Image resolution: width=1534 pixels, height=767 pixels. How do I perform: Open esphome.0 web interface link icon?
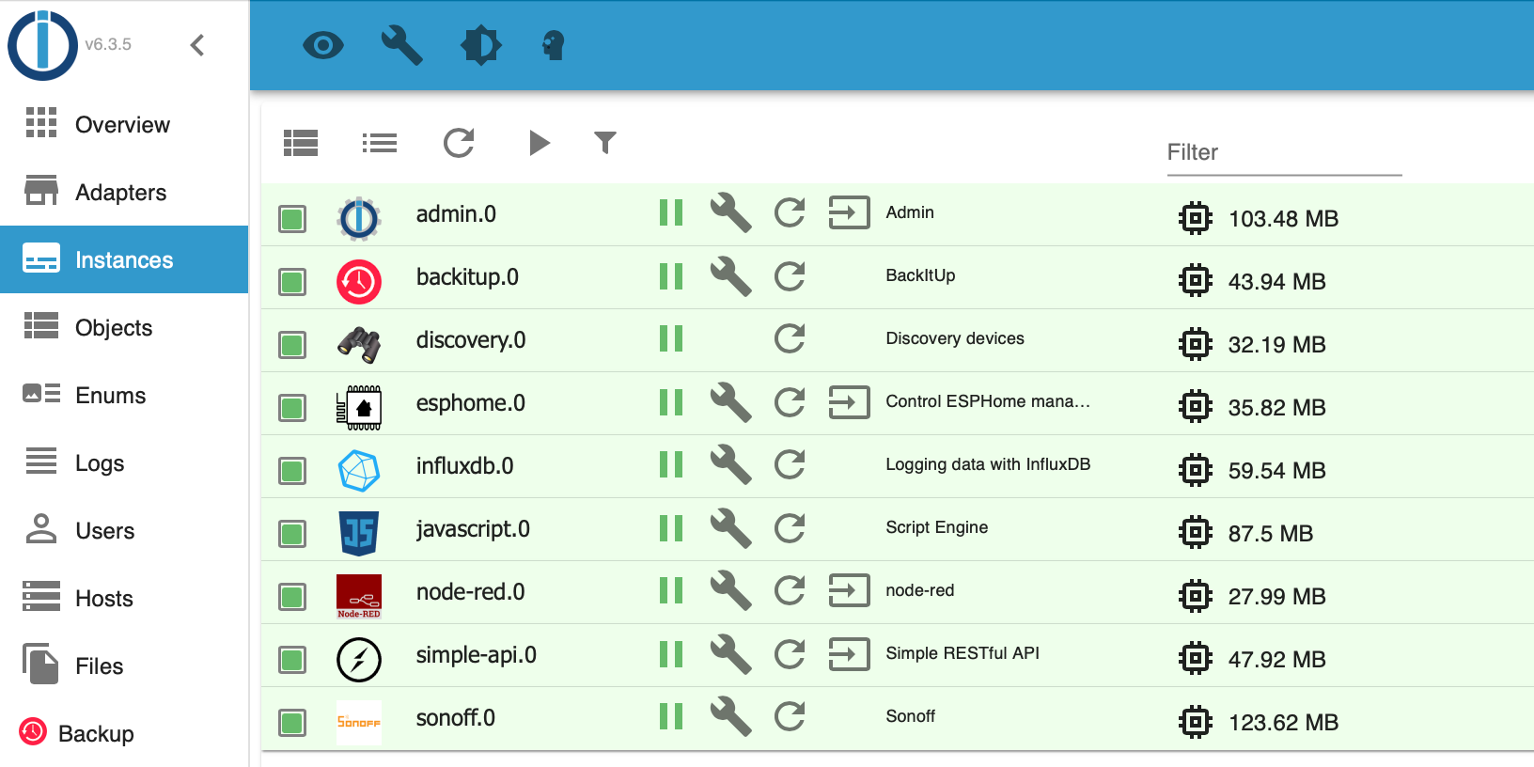849,402
